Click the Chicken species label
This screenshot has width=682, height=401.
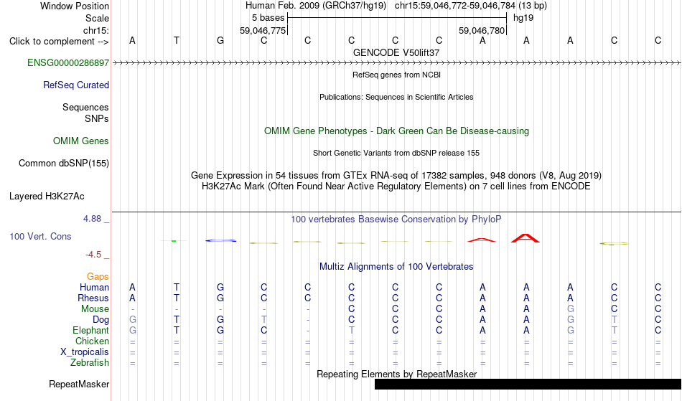point(92,341)
